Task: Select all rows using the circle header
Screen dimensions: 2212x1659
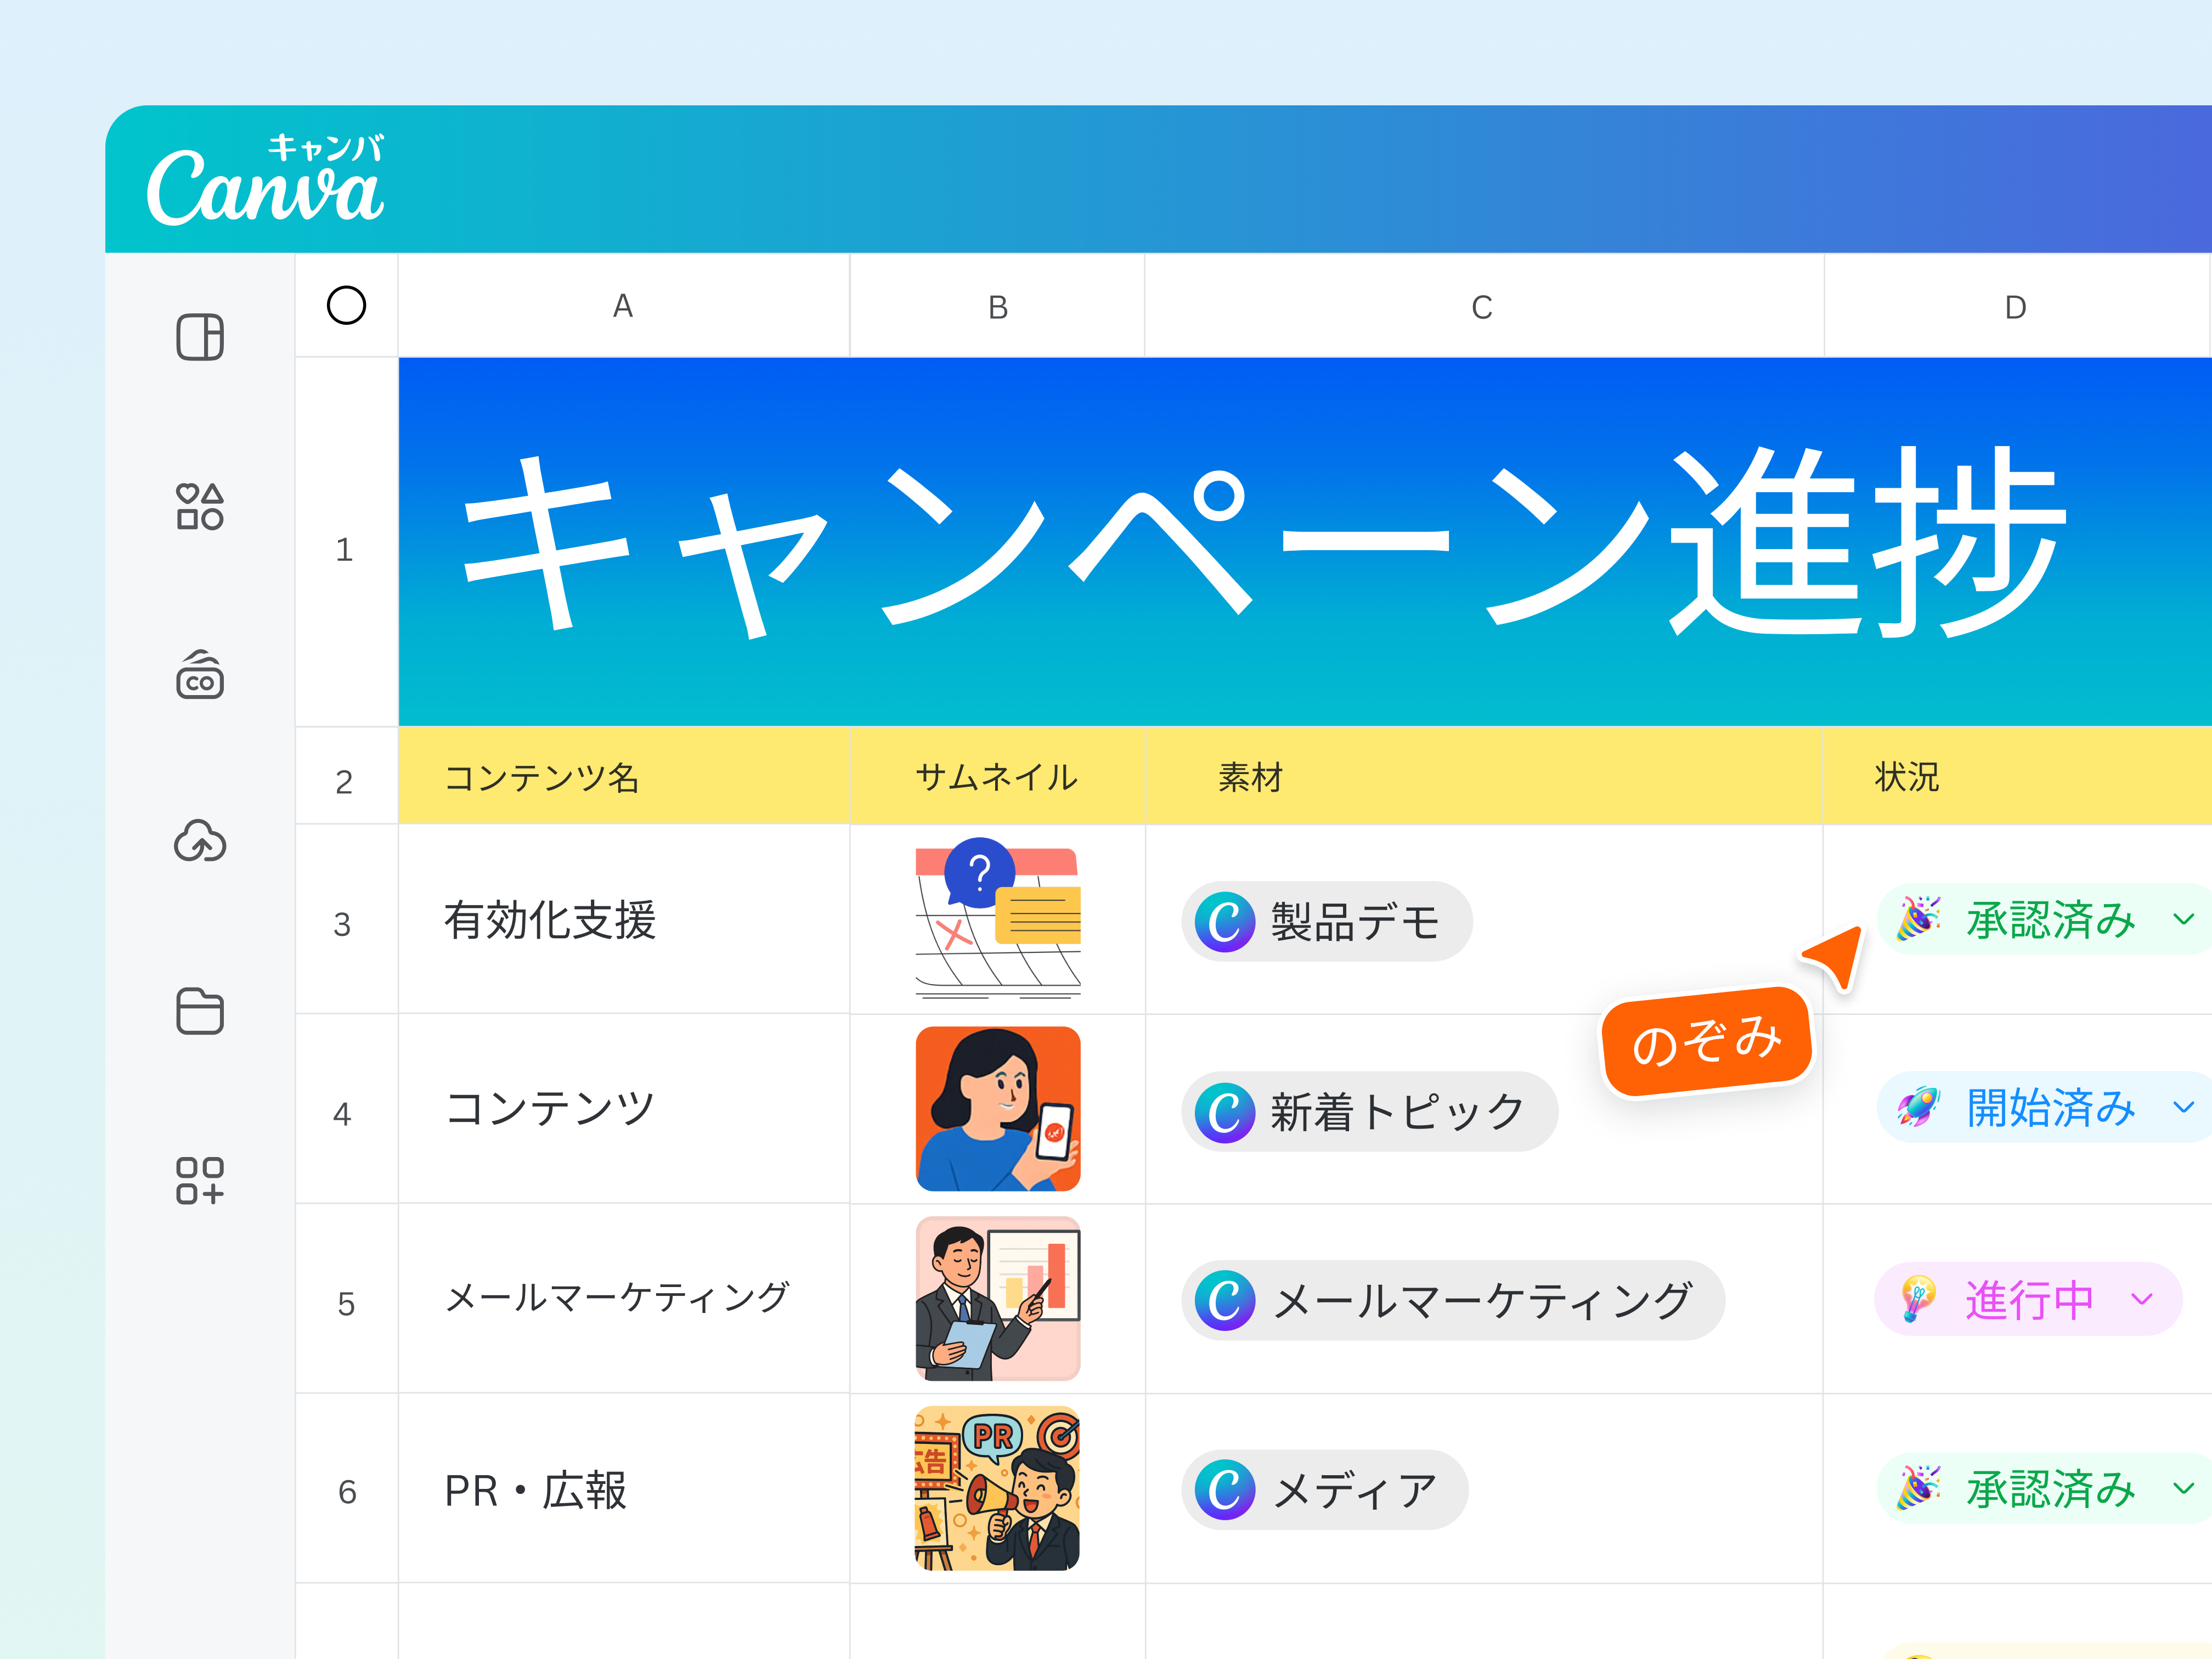Action: 346,306
